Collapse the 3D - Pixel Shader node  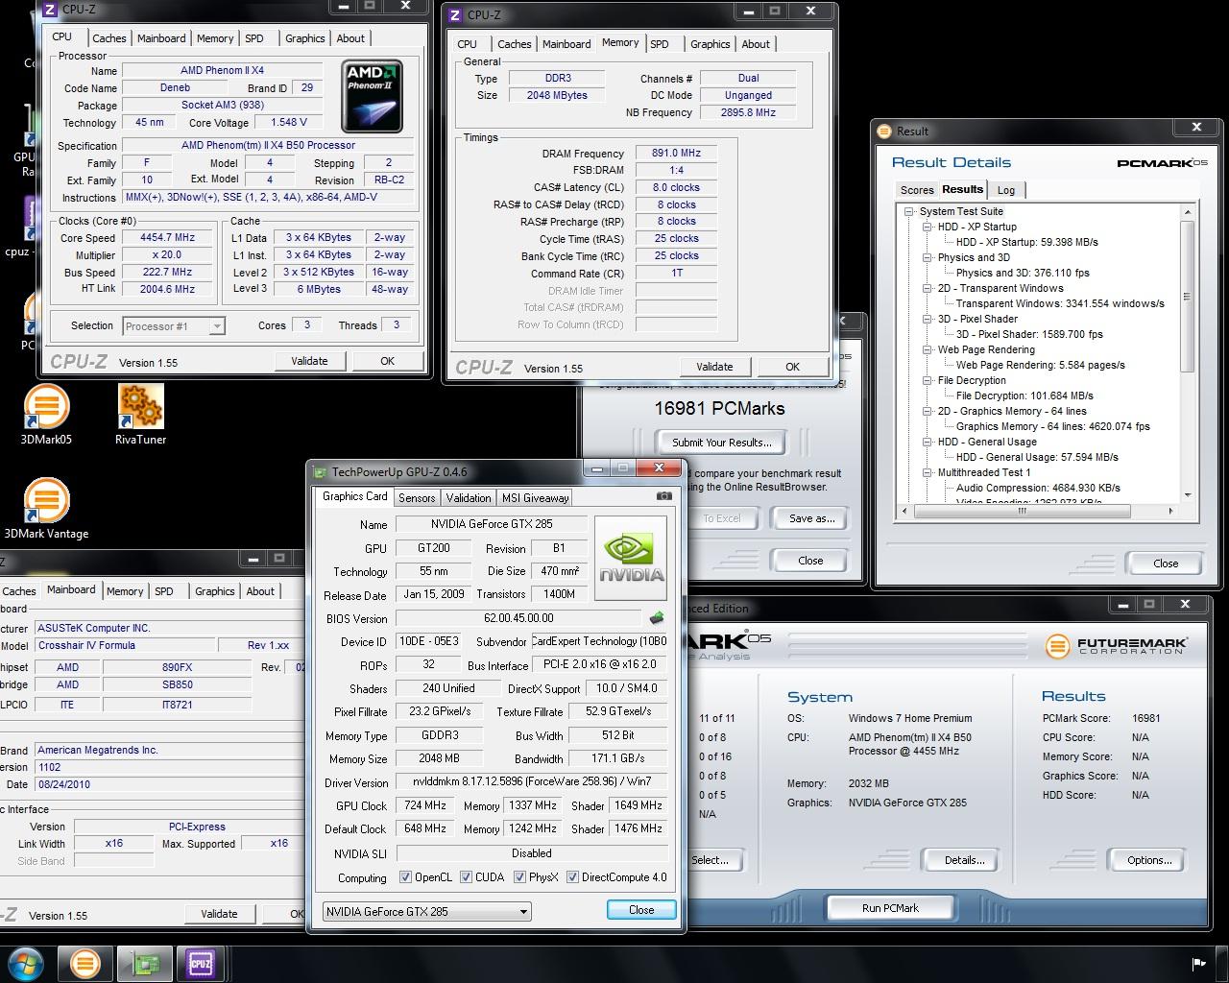pyautogui.click(x=928, y=319)
